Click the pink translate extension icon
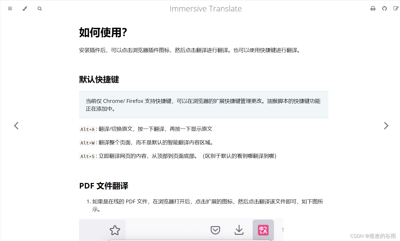The width and height of the screenshot is (400, 241). coord(263,230)
